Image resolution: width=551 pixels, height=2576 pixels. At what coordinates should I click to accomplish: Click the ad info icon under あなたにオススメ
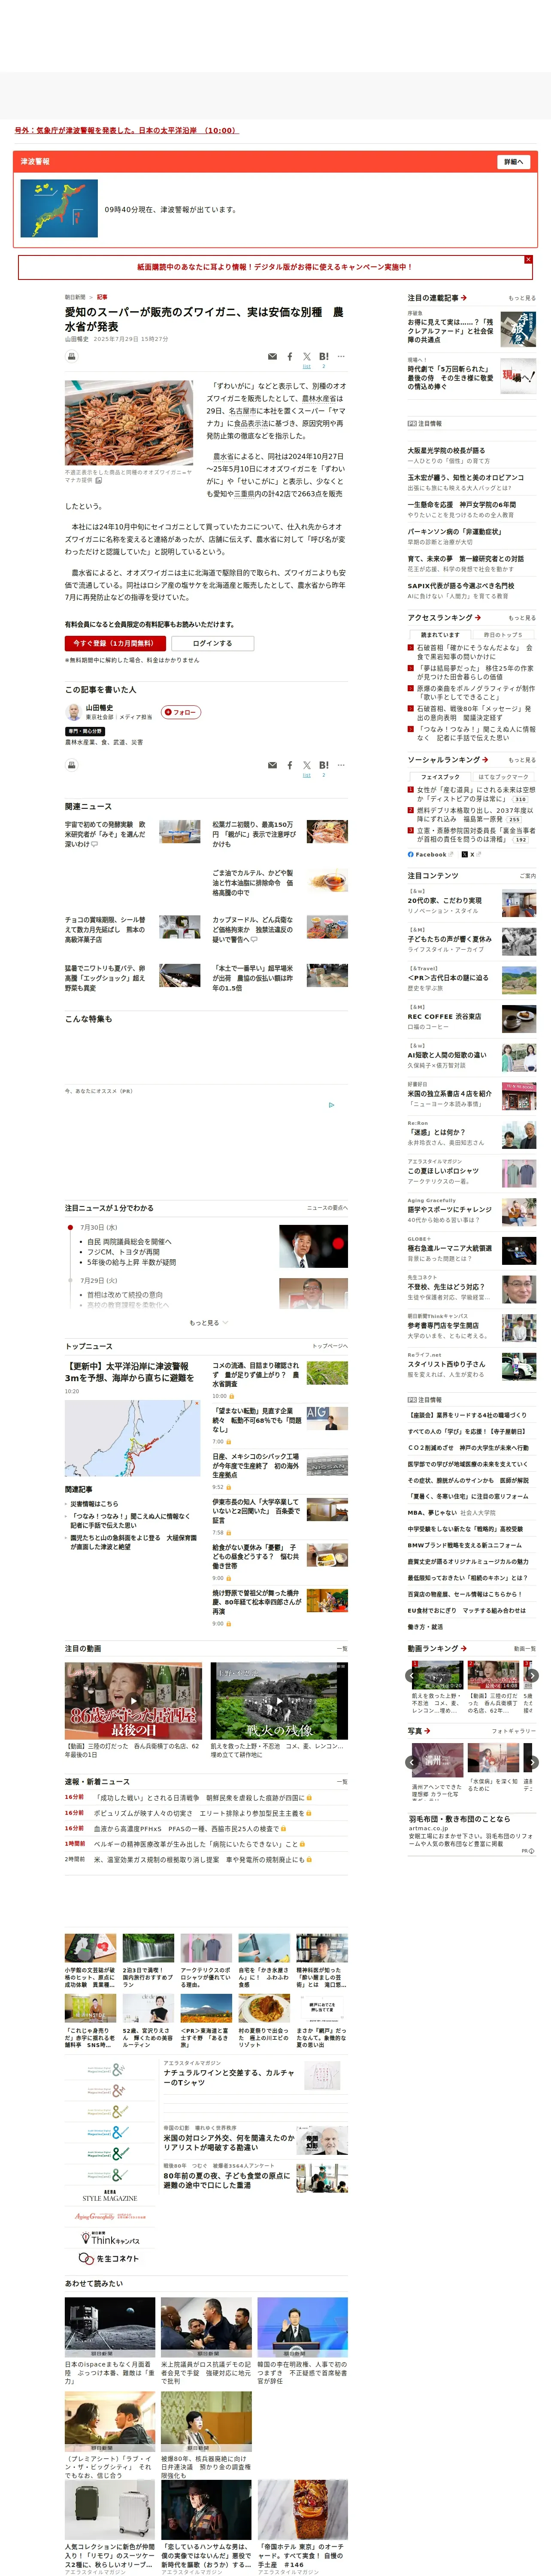332,1105
